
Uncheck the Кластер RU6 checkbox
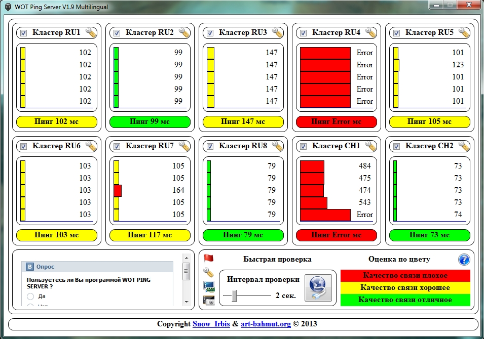coord(23,147)
